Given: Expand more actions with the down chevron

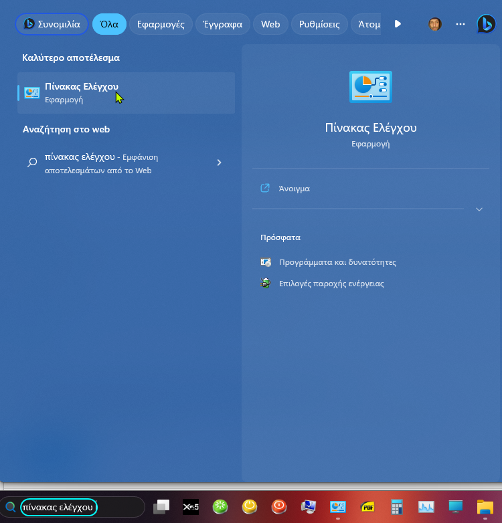Looking at the screenshot, I should 479,209.
